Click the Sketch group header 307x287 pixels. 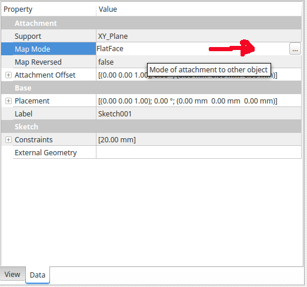(151, 126)
